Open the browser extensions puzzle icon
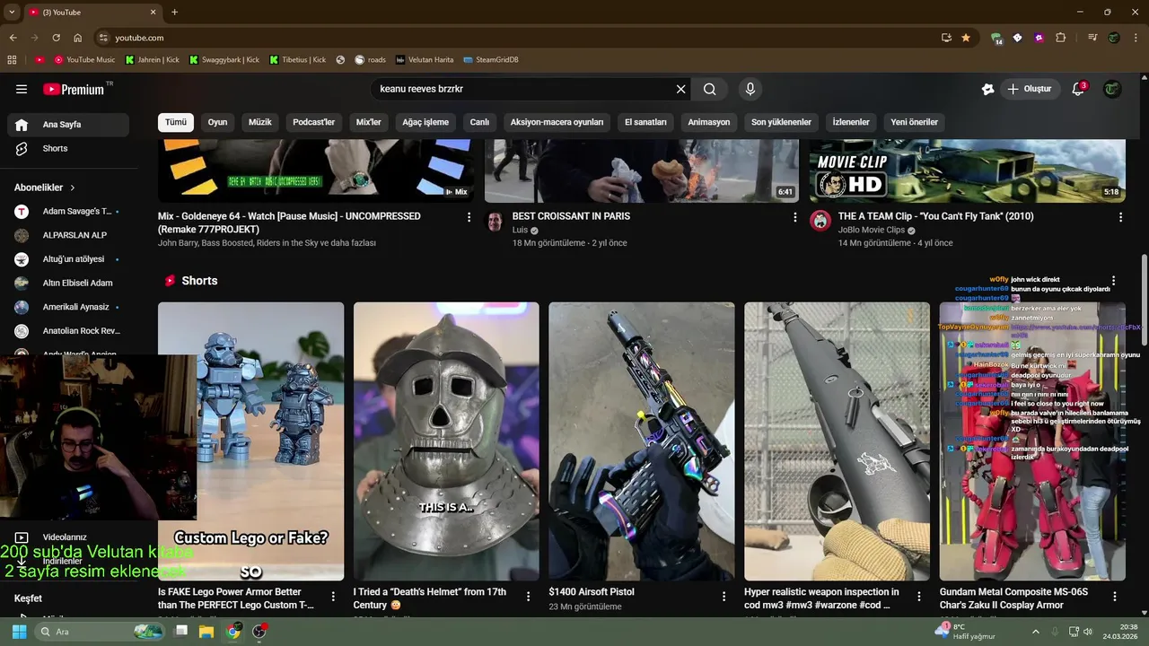 coord(1061,38)
